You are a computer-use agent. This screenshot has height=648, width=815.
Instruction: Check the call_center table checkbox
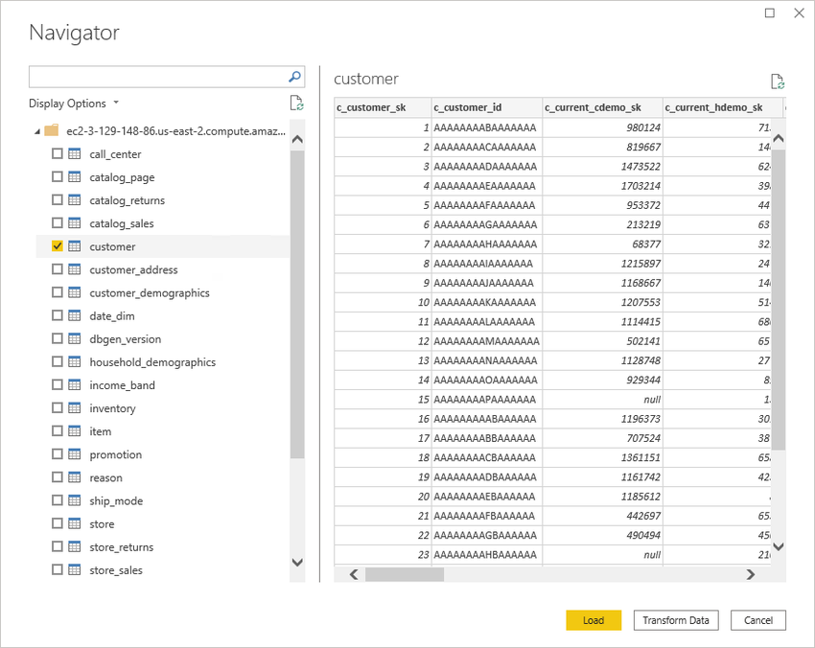[58, 154]
